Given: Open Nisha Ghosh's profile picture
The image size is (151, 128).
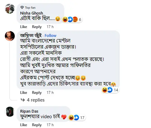Looking at the screenshot, I should [x=10, y=9].
